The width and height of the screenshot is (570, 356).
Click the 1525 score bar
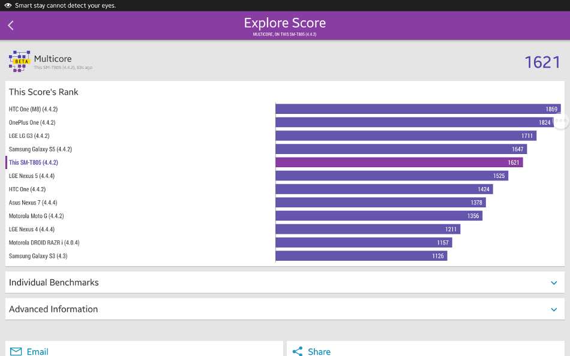pyautogui.click(x=392, y=176)
